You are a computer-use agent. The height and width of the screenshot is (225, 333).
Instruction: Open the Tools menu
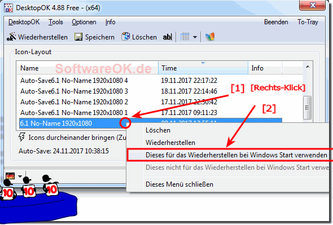[x=56, y=22]
